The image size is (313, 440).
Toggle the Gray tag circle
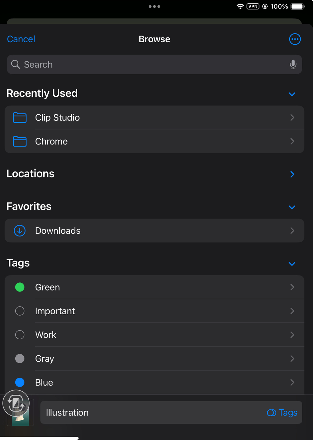click(20, 359)
